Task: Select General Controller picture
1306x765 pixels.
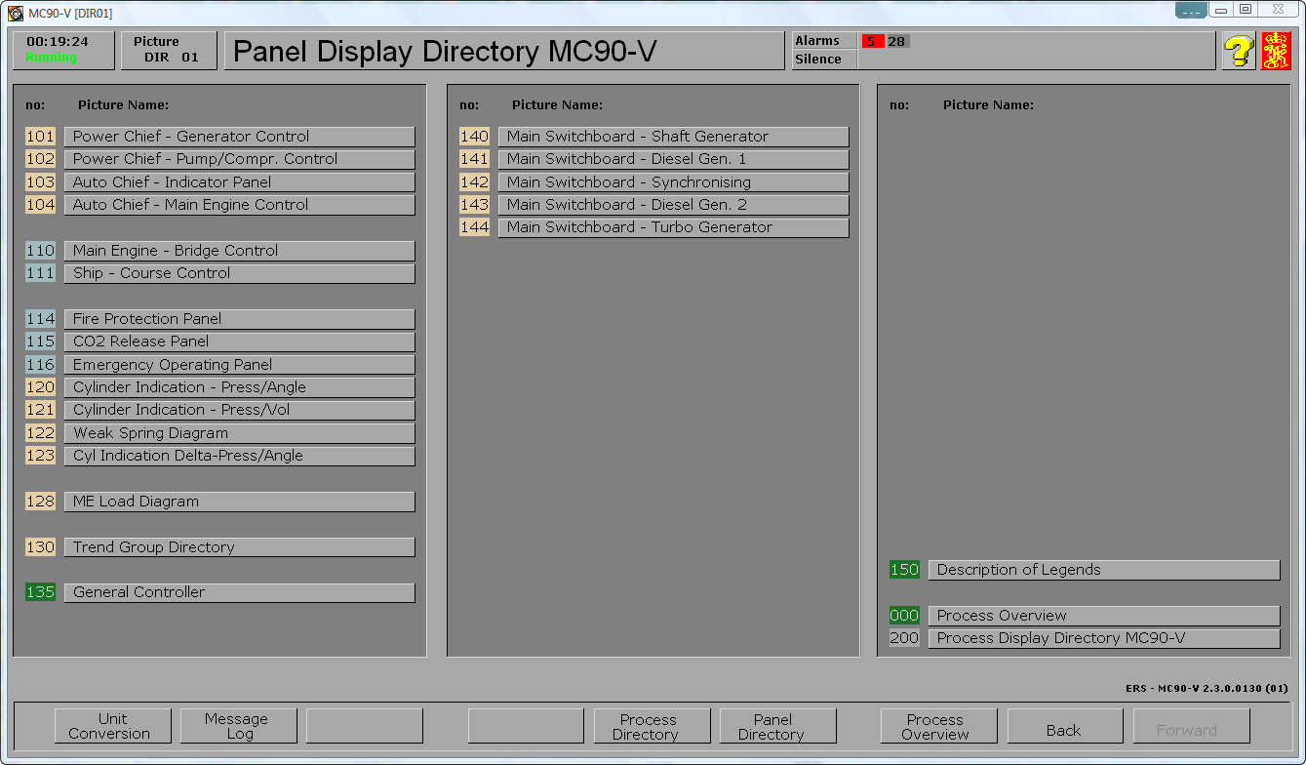Action: 239,592
